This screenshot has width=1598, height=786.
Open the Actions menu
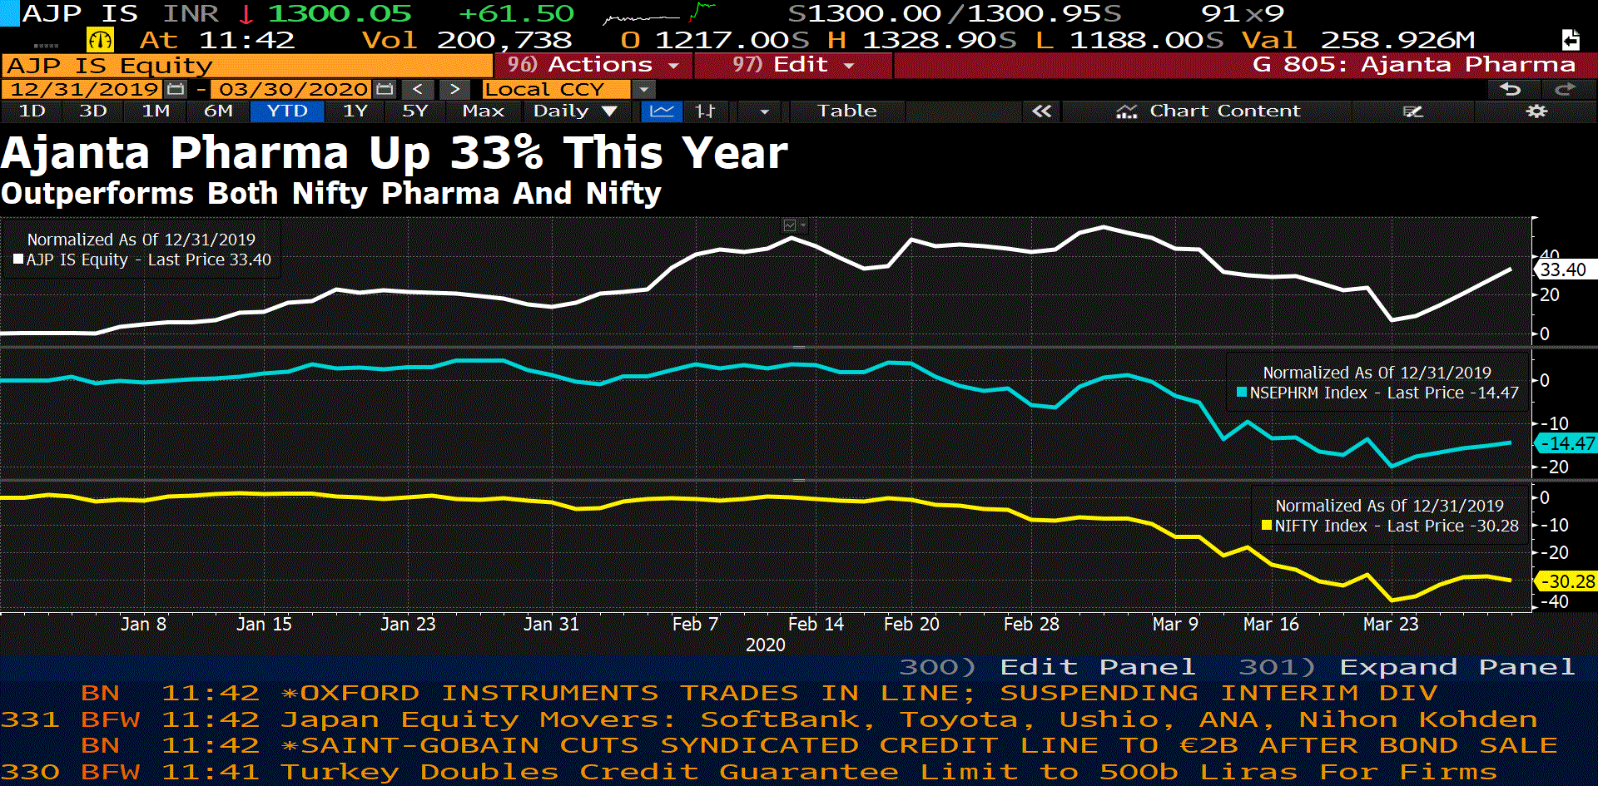click(593, 65)
